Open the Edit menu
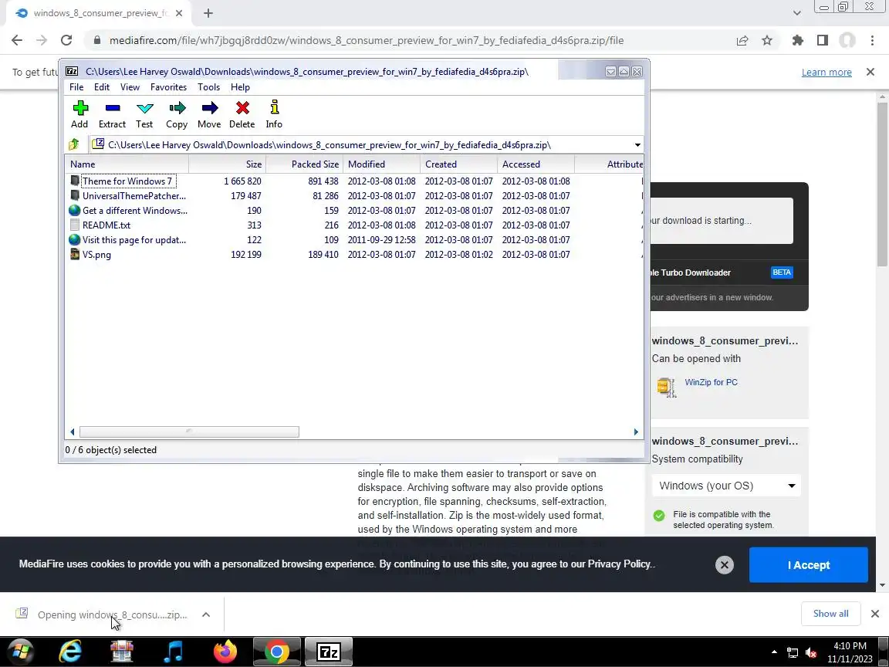 coord(102,86)
